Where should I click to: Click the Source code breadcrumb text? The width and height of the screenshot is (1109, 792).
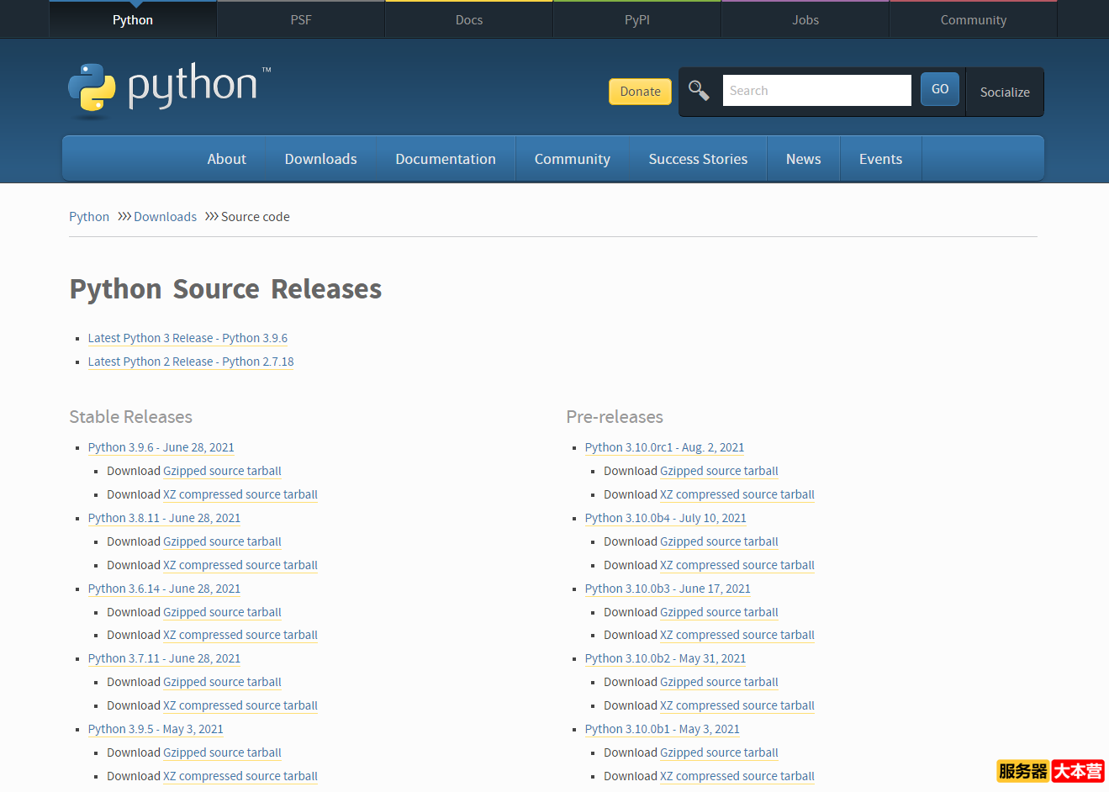coord(256,217)
